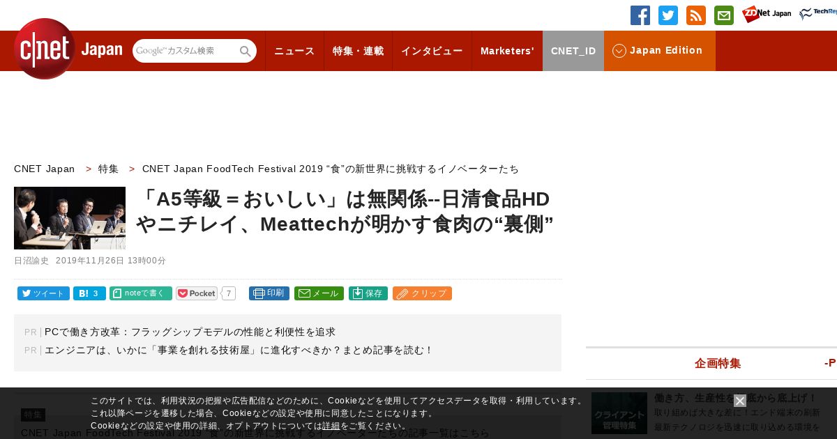
Task: Open the Twitter icon in header
Action: pyautogui.click(x=668, y=15)
